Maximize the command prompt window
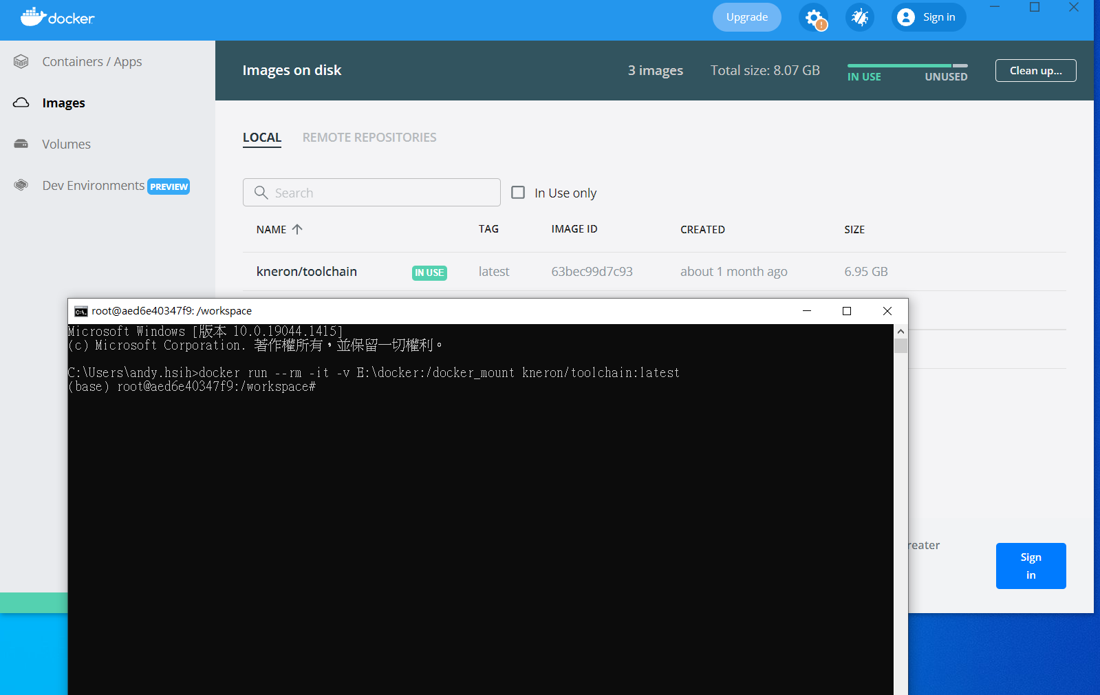Screen dimensions: 1100x695 coord(847,311)
